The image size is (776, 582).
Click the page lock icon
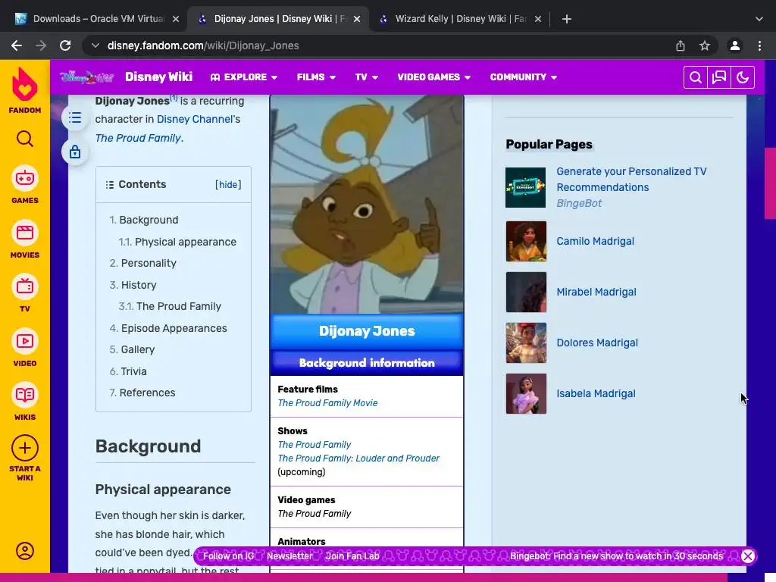pos(75,152)
